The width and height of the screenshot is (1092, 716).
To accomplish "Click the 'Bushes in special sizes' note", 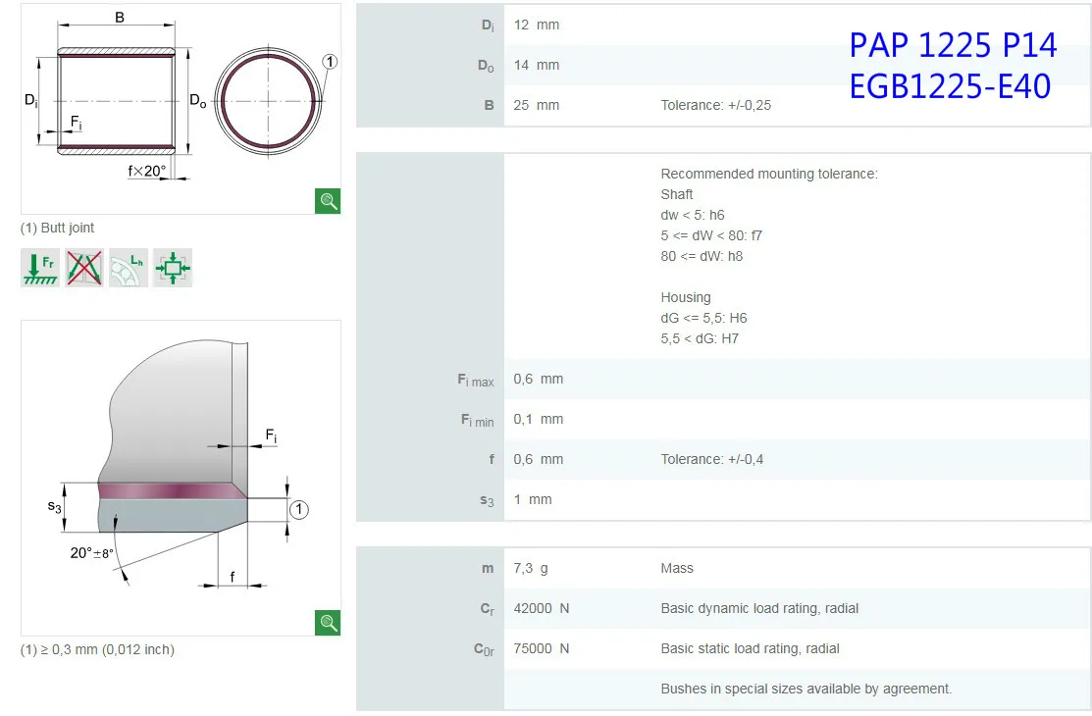I will click(x=806, y=689).
